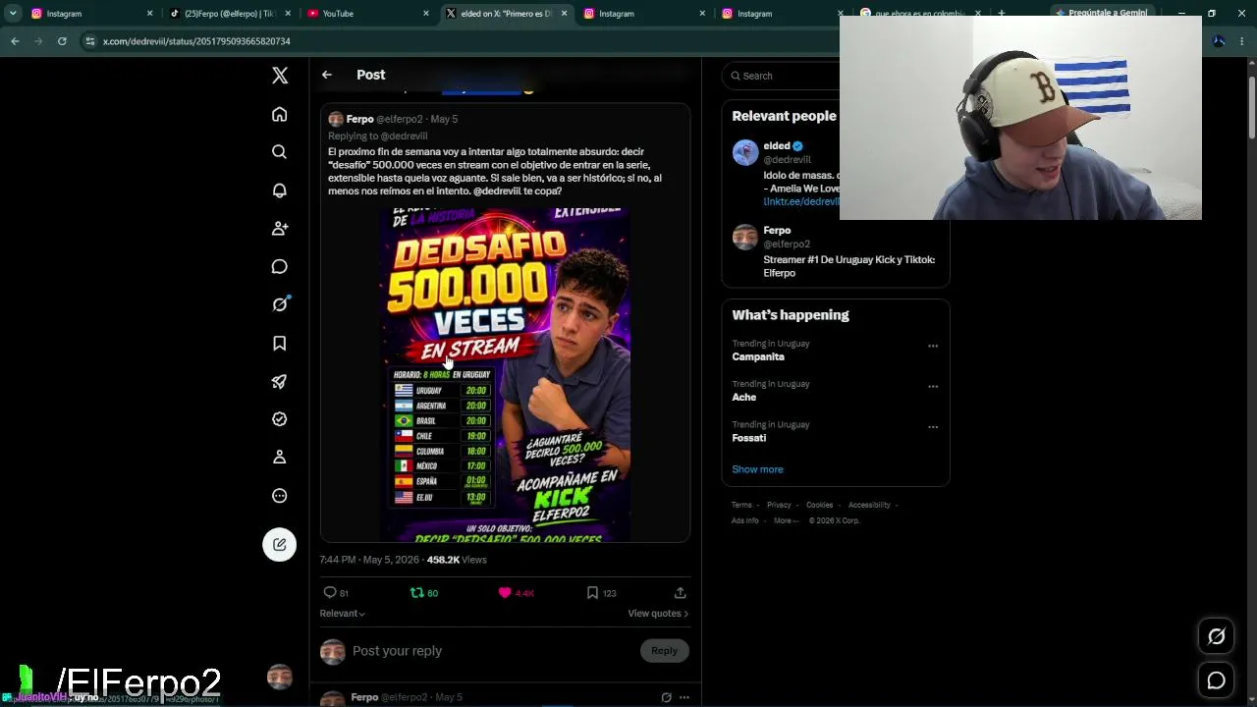This screenshot has width=1257, height=707.
Task: Open account avatar at sidebar bottom
Action: click(280, 677)
